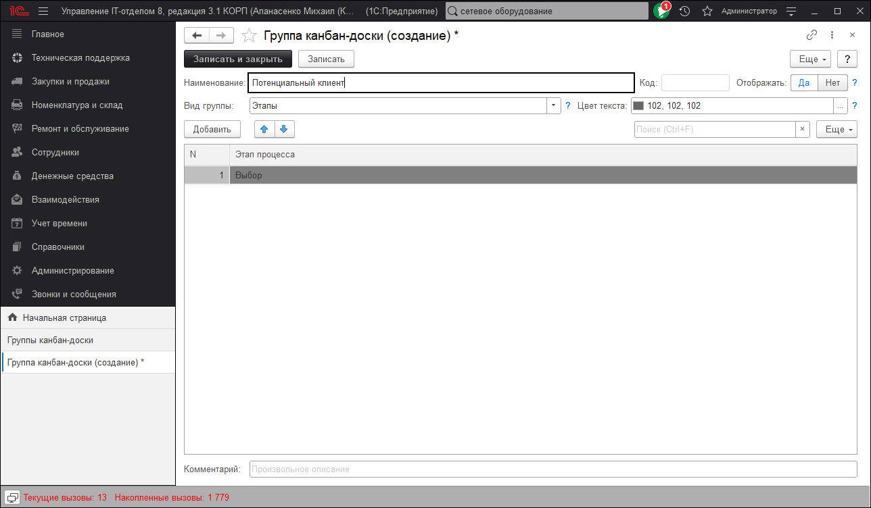Open notifications via the green bubble icon

661,10
